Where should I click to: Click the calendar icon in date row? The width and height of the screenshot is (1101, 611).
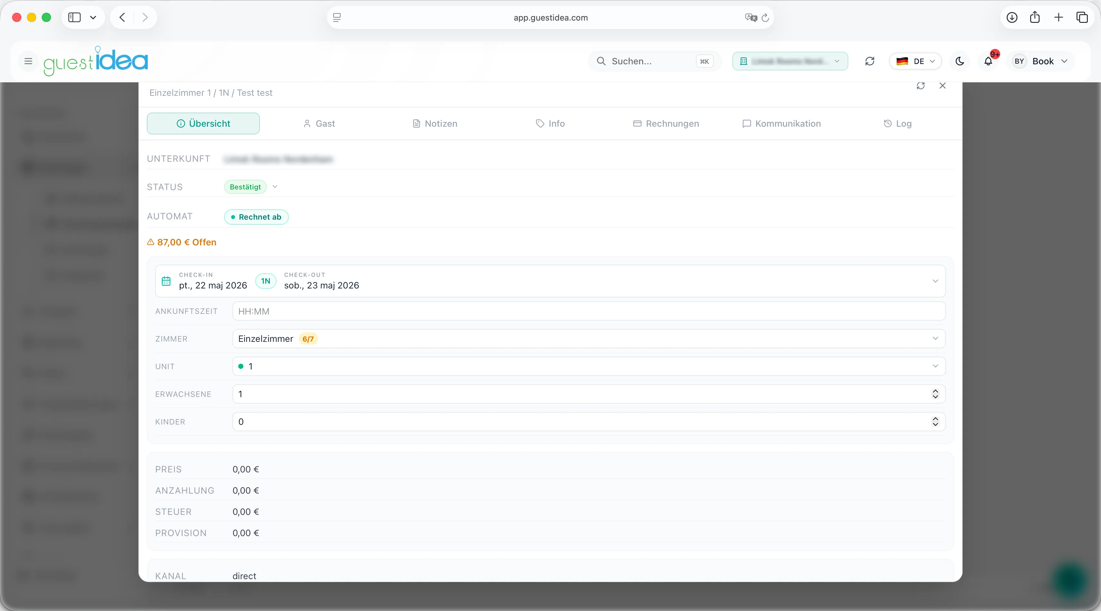tap(166, 281)
